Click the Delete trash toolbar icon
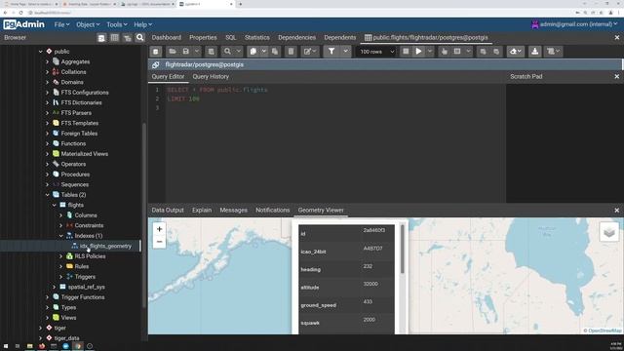The image size is (624, 351). click(291, 52)
